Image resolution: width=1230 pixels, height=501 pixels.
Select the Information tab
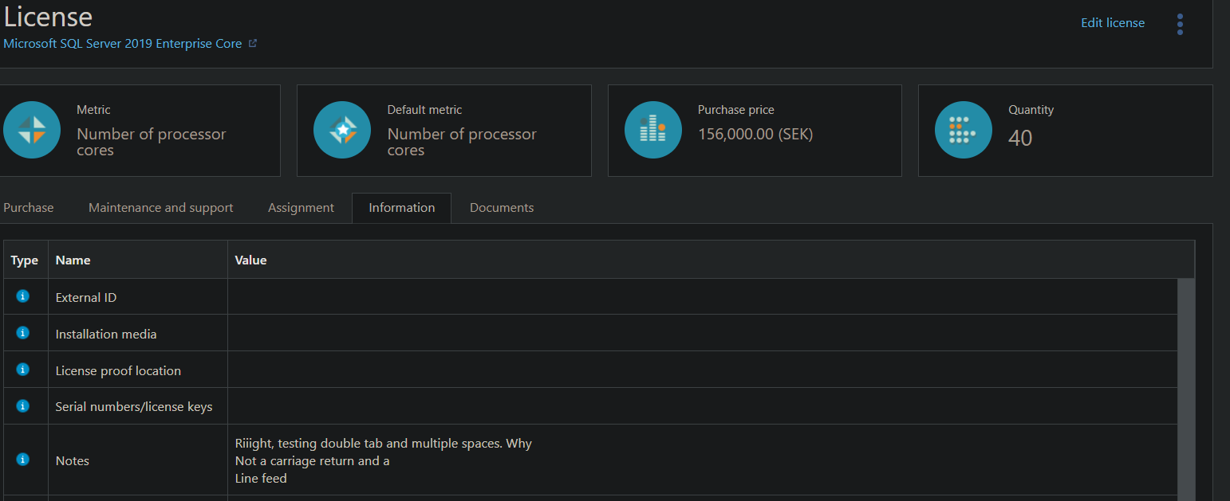402,208
